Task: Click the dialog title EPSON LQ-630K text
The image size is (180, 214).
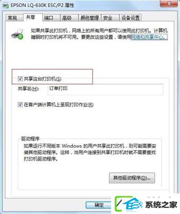Action: [x=42, y=5]
